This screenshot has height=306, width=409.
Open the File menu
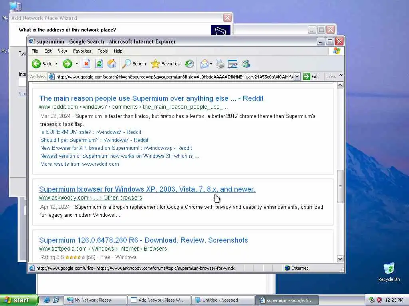click(x=35, y=51)
